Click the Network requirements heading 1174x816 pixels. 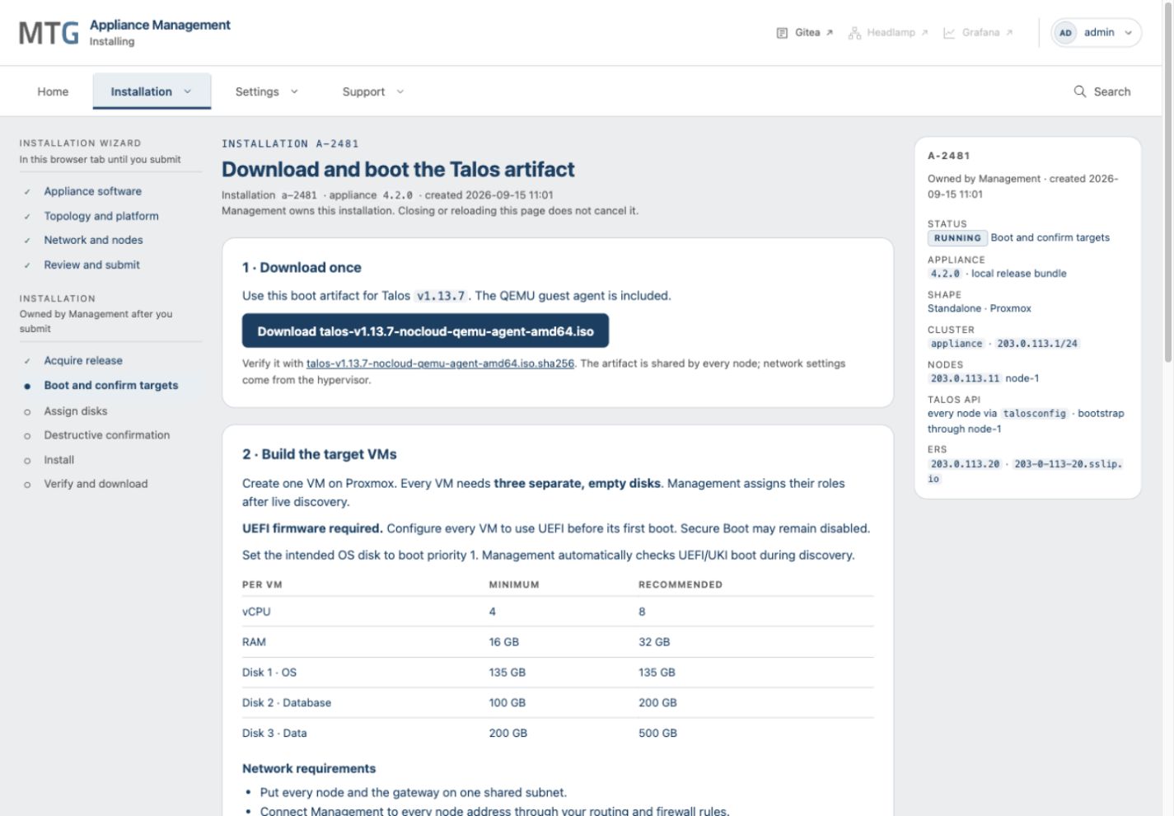pos(309,768)
